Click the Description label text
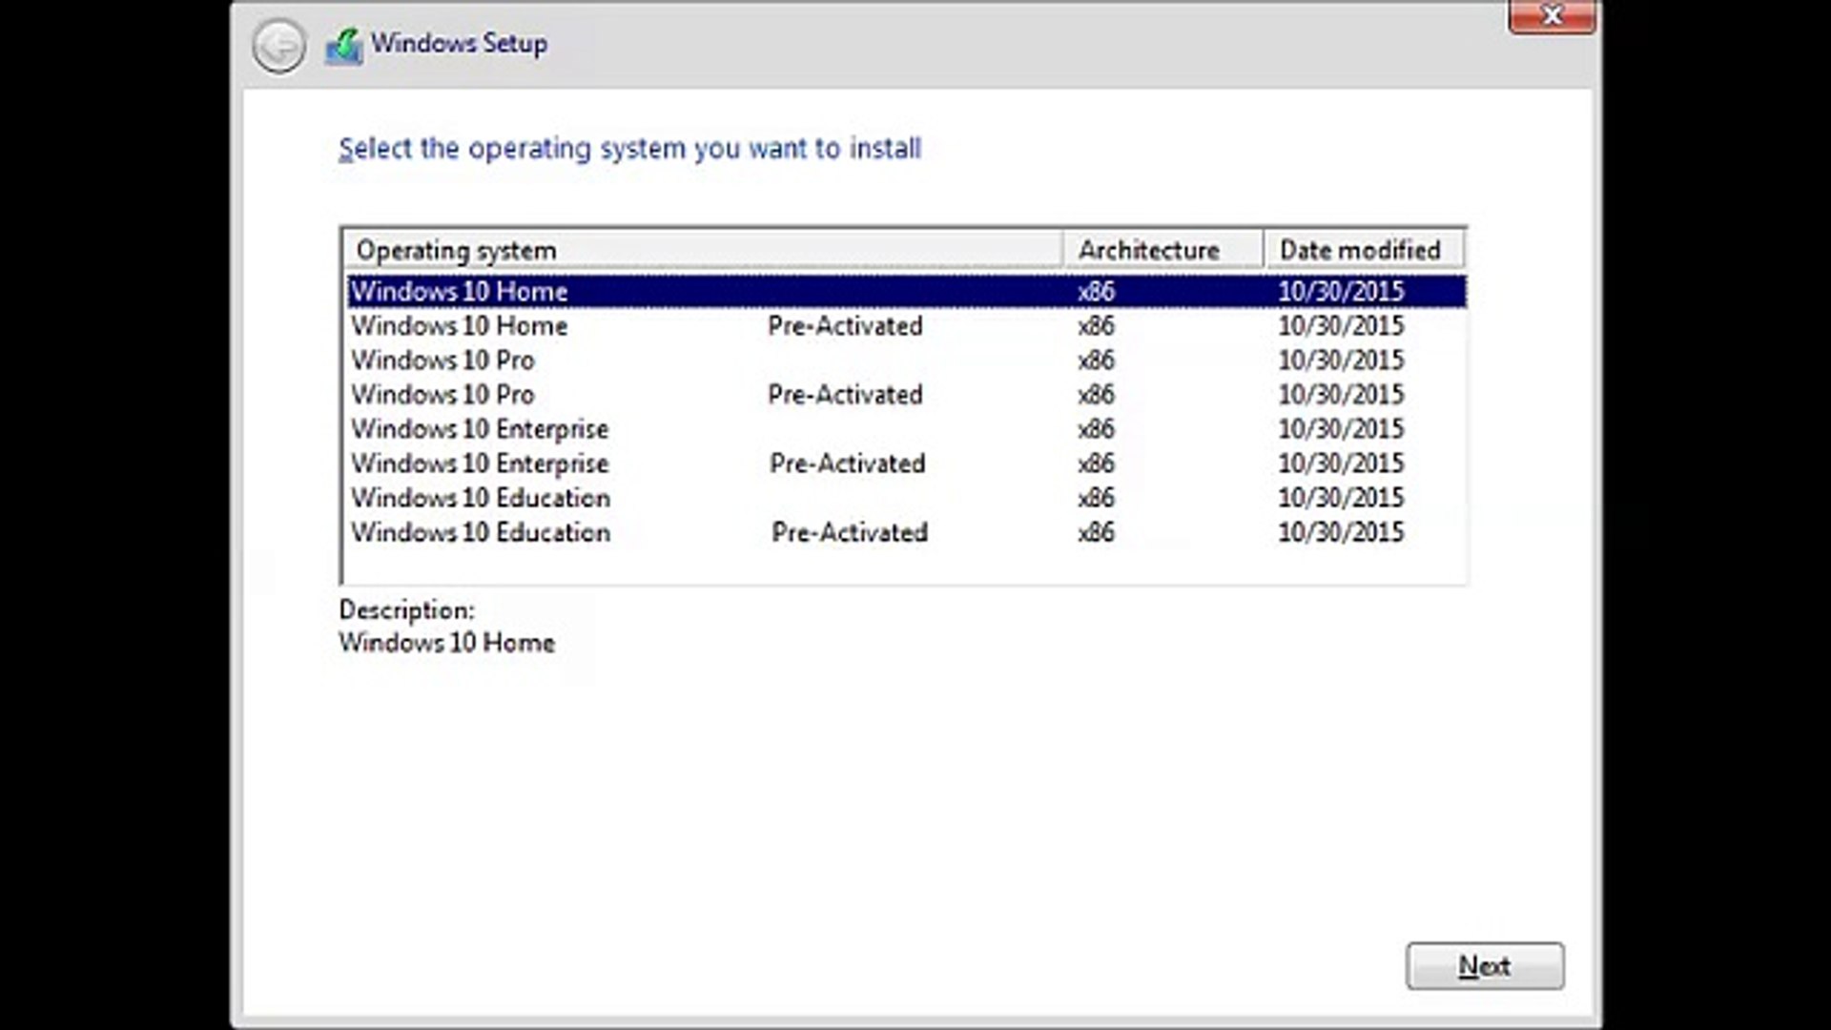 coord(406,609)
